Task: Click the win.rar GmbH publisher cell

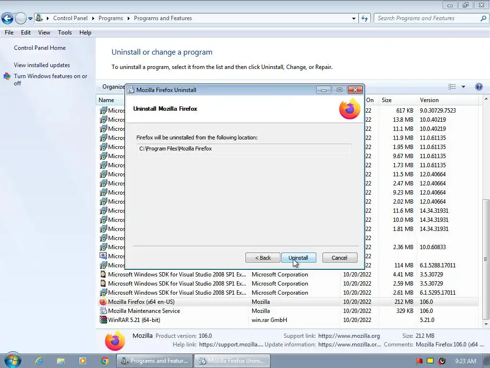Action: click(269, 320)
